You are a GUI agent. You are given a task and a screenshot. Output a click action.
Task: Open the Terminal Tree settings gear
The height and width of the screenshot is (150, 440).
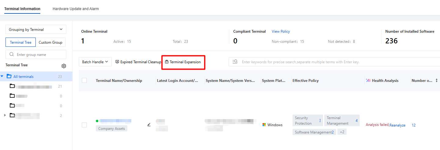64,66
